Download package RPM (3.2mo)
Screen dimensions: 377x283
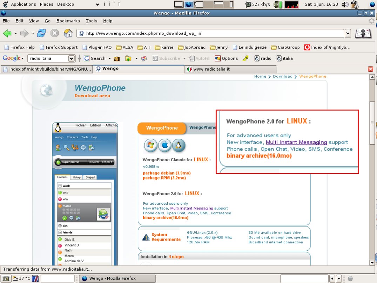[164, 178]
